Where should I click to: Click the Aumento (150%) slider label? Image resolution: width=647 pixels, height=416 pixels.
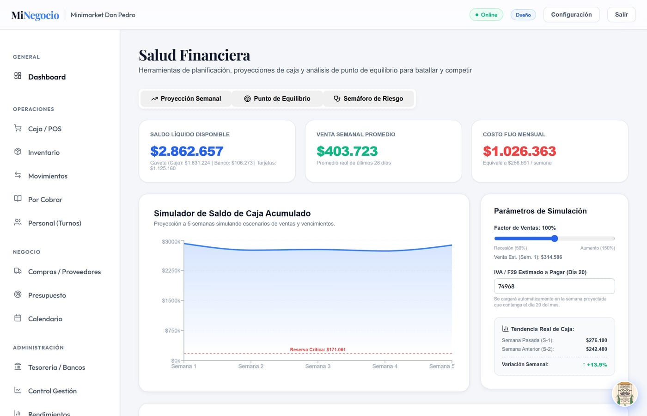tap(598, 248)
